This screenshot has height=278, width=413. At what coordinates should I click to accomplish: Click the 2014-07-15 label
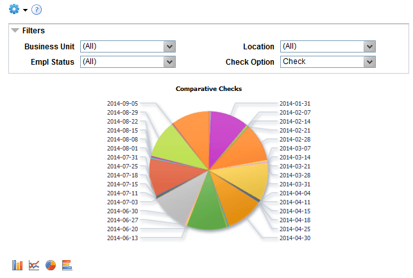(122, 184)
